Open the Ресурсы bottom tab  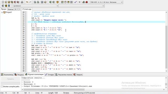tap(19, 75)
